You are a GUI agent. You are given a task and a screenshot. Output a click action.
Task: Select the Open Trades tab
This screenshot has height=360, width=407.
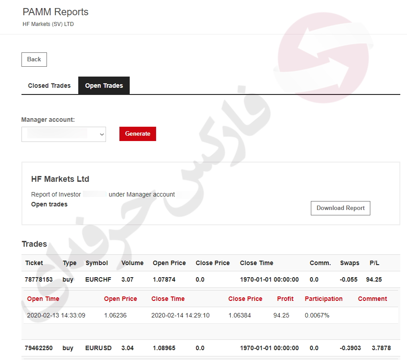104,86
